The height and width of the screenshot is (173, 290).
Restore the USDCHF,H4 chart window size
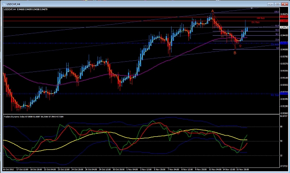(x=277, y=4)
